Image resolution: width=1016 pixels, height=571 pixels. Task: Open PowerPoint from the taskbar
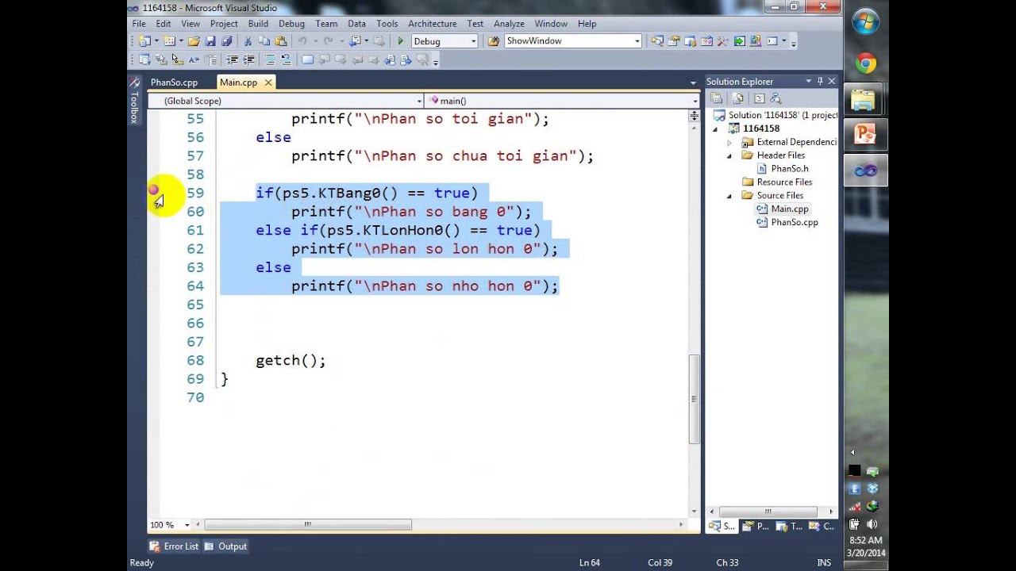864,135
